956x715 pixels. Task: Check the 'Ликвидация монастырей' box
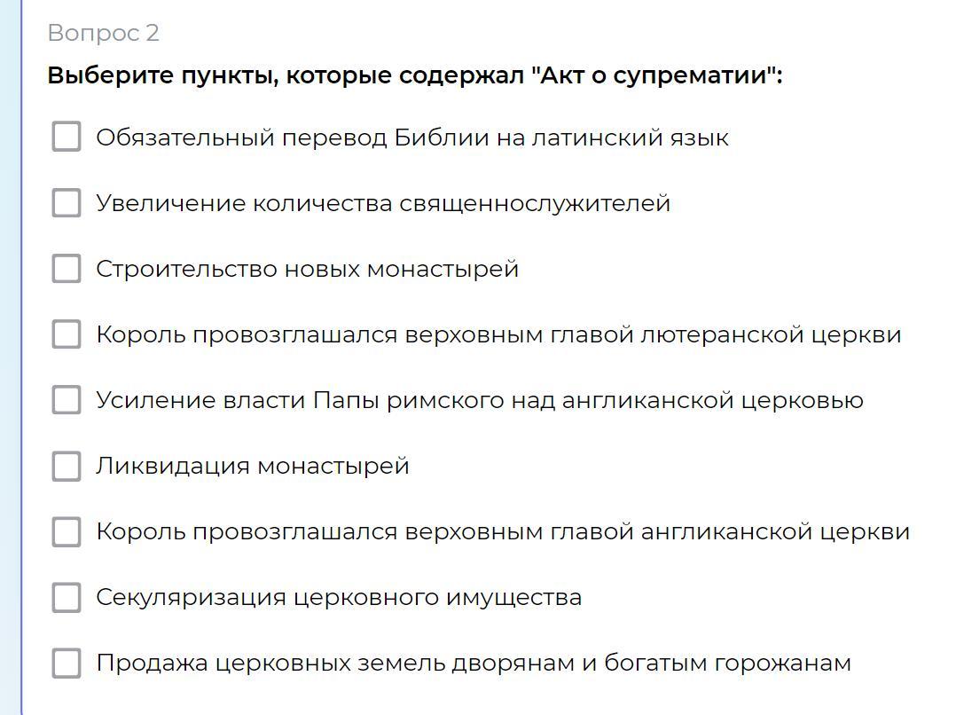pyautogui.click(x=67, y=466)
